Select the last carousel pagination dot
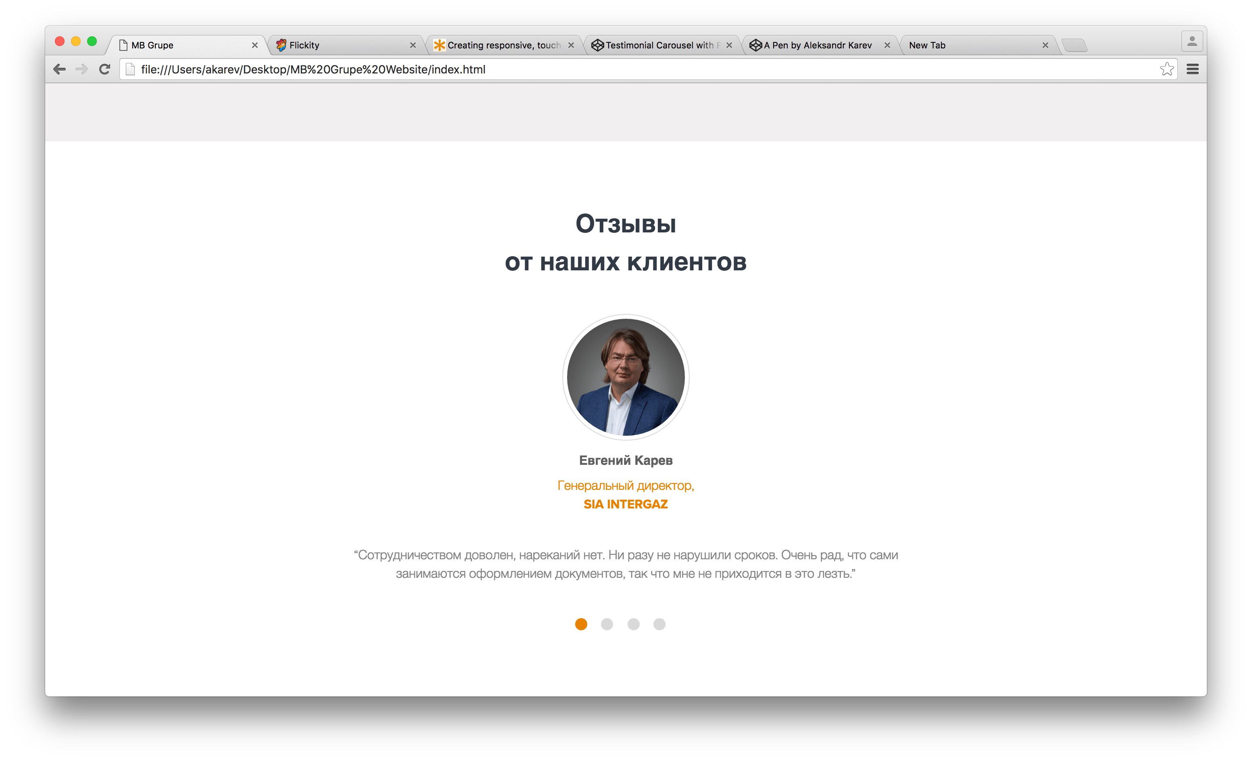The width and height of the screenshot is (1252, 761). click(x=660, y=624)
